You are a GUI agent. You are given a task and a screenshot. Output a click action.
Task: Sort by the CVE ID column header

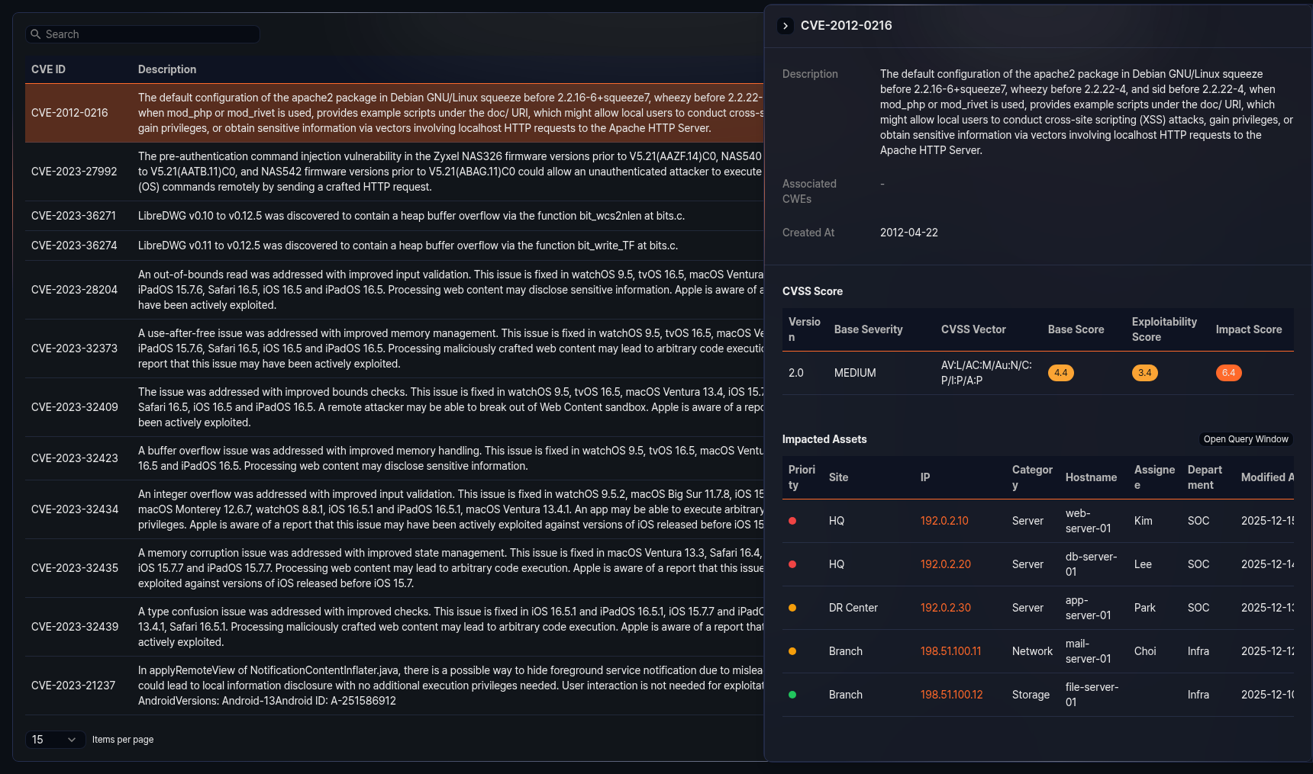tap(48, 69)
